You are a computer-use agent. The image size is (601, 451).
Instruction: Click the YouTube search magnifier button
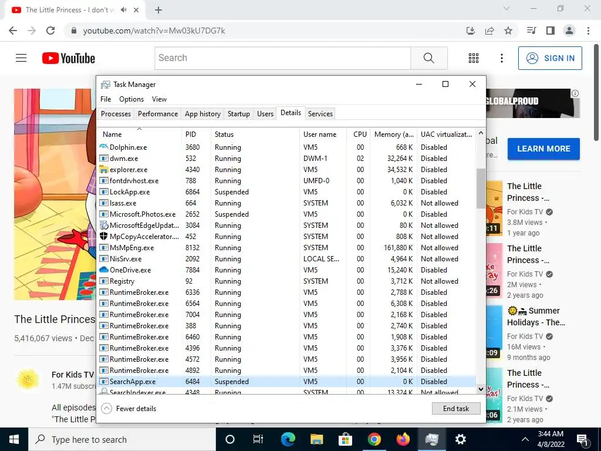click(x=429, y=58)
